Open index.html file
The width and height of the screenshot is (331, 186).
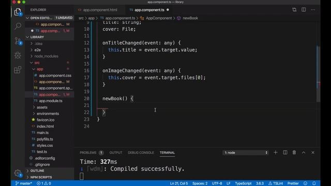(45, 126)
